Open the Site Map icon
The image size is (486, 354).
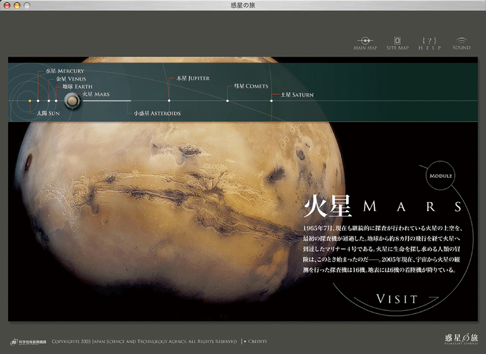tap(397, 43)
